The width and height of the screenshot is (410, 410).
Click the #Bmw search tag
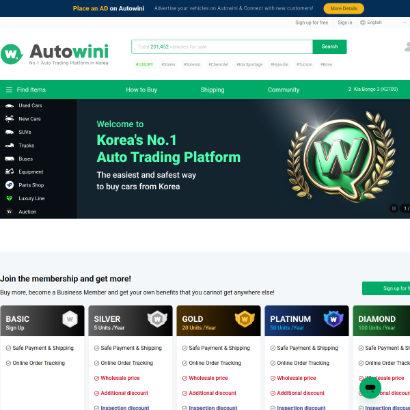click(x=326, y=65)
